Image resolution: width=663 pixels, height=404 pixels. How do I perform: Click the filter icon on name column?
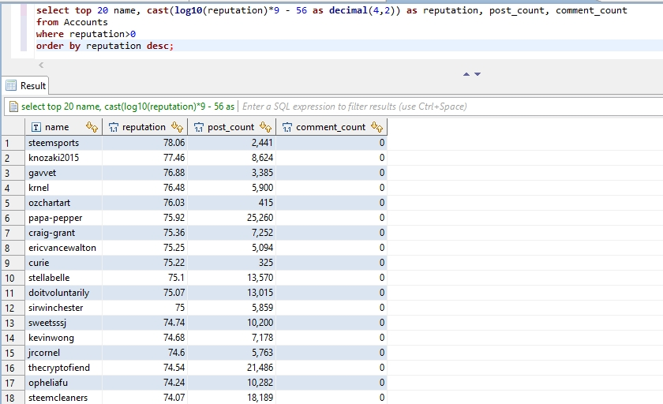pos(92,127)
